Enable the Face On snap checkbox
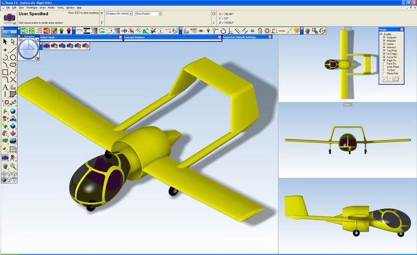This screenshot has width=417, height=255. [384, 64]
